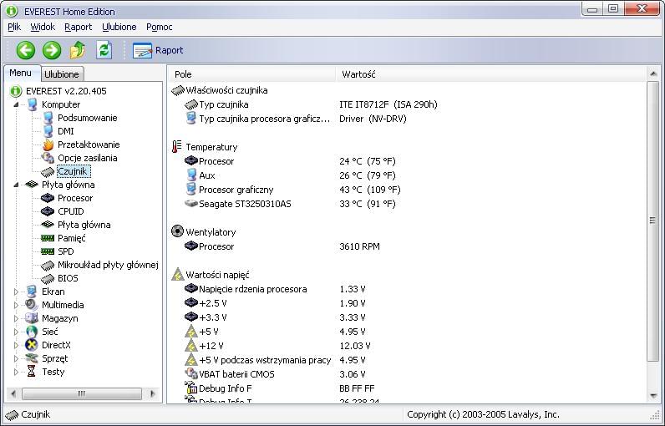The width and height of the screenshot is (665, 426).
Task: Click the Procesor chip icon in tree
Action: 48,198
